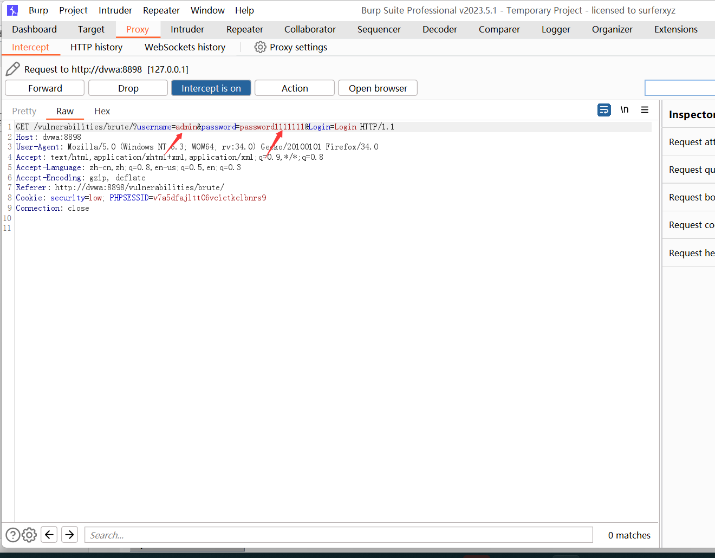Switch to the Target tab

tap(91, 29)
